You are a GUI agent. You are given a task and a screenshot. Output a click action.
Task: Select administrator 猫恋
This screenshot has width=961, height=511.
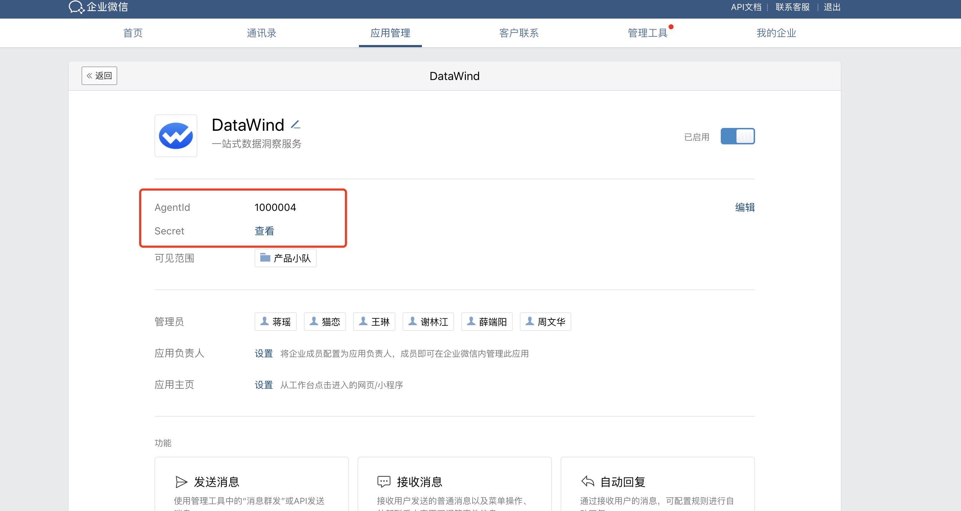325,322
